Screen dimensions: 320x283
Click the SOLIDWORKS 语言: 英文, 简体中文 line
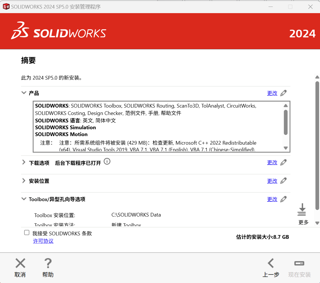click(x=75, y=120)
